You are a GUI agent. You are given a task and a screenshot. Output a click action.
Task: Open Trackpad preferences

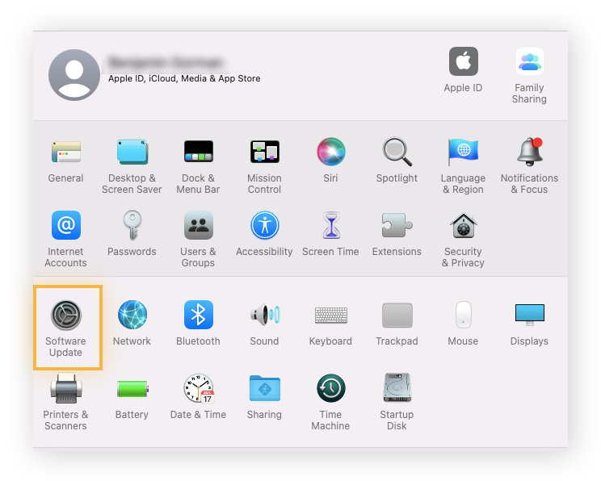[x=397, y=316]
